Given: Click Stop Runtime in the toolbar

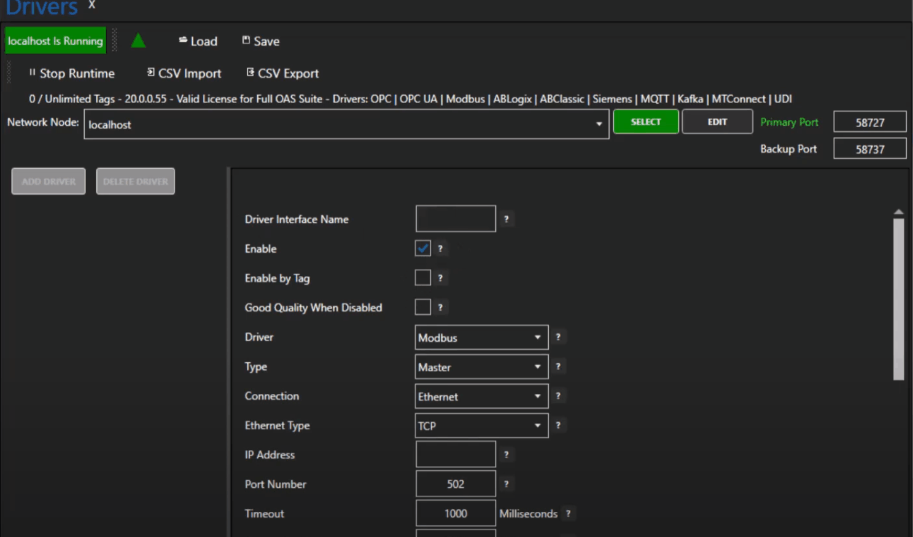Looking at the screenshot, I should 71,73.
